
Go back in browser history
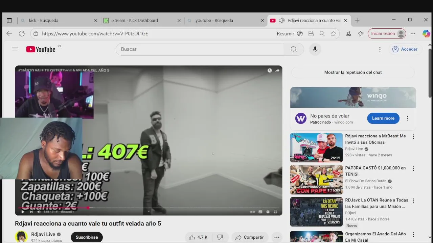click(9, 34)
